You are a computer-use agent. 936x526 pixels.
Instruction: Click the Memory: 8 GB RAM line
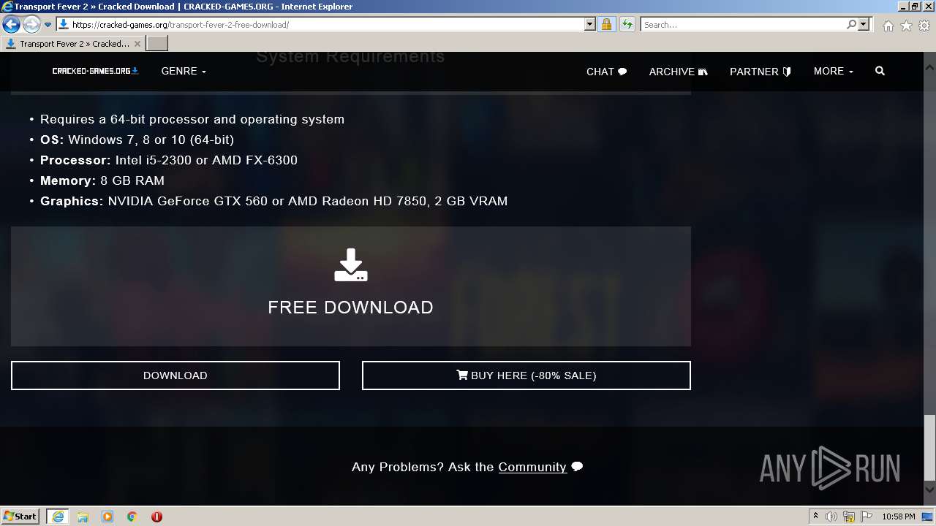tap(102, 180)
